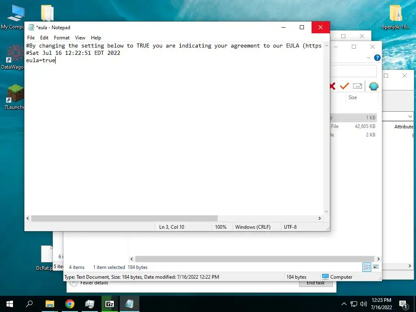Click the Attributes column header

[404, 127]
